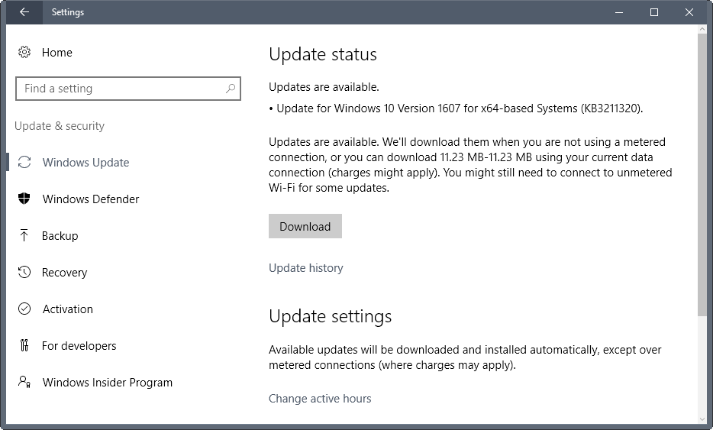
Task: Open Windows Defender section
Action: click(x=91, y=199)
